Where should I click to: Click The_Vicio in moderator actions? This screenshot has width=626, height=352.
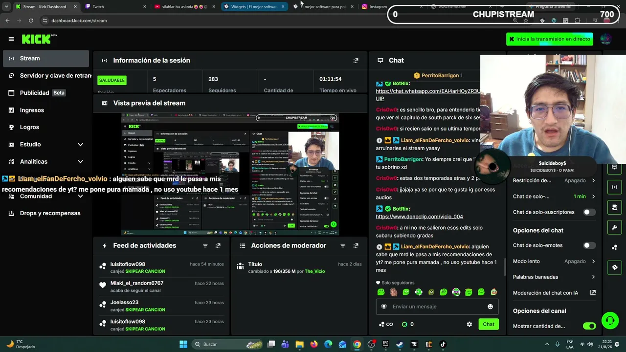pyautogui.click(x=314, y=271)
